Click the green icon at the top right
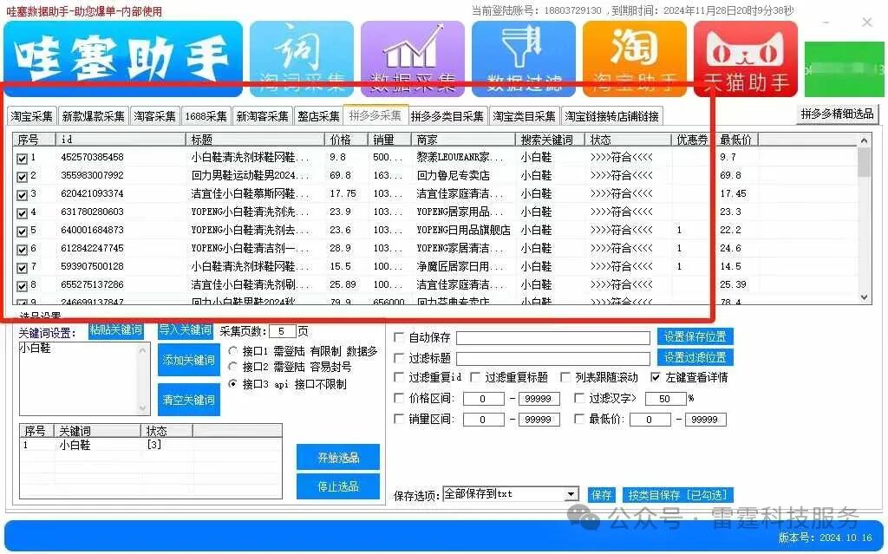 844,69
